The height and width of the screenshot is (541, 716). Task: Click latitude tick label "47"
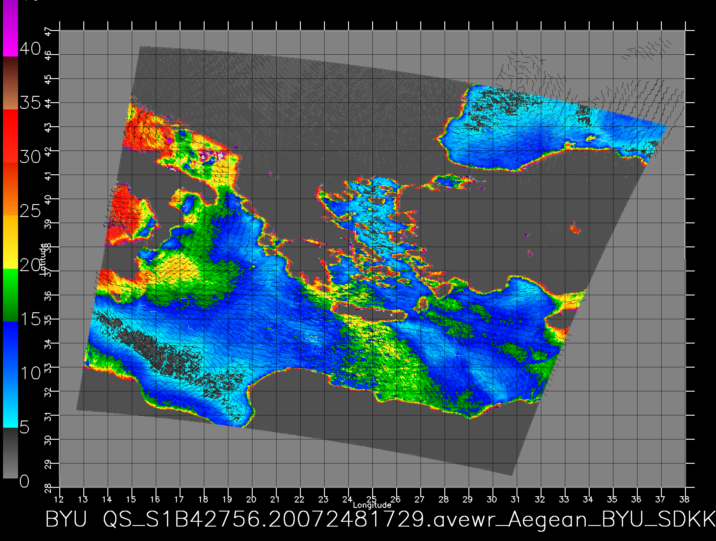pyautogui.click(x=48, y=32)
